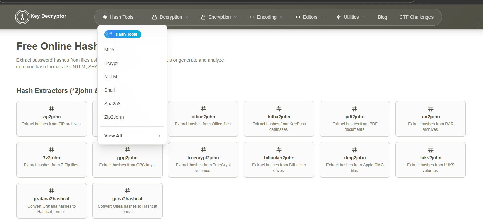
Task: Open the rar2john extractor card
Action: point(430,119)
